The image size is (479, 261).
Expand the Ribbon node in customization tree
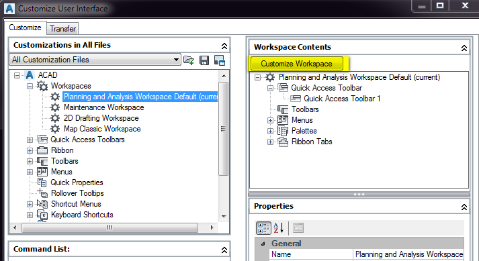pos(30,150)
